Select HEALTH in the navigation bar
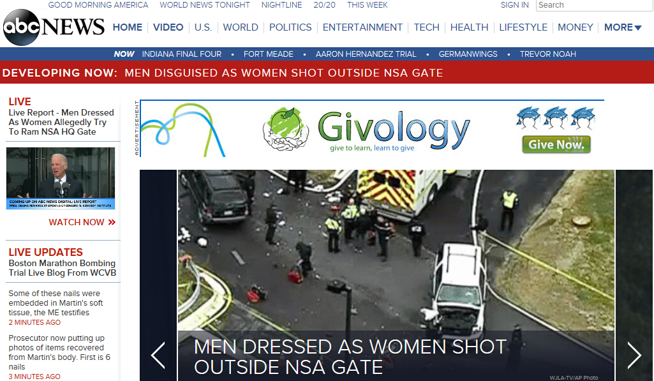Image resolution: width=654 pixels, height=381 pixels. 469,27
